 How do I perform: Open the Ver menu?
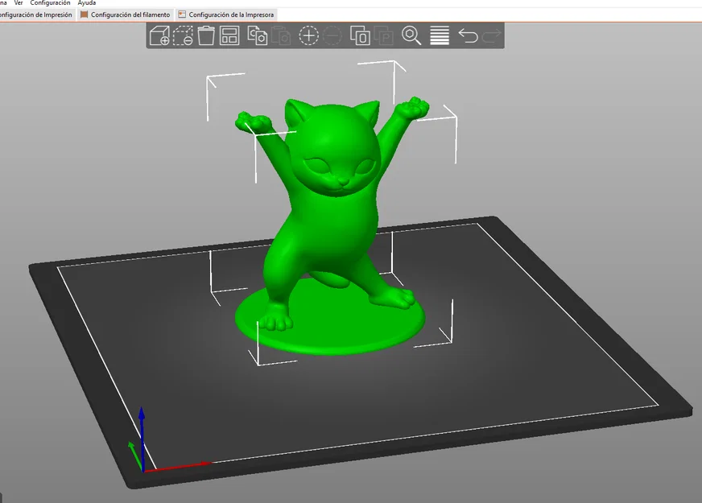pos(19,2)
